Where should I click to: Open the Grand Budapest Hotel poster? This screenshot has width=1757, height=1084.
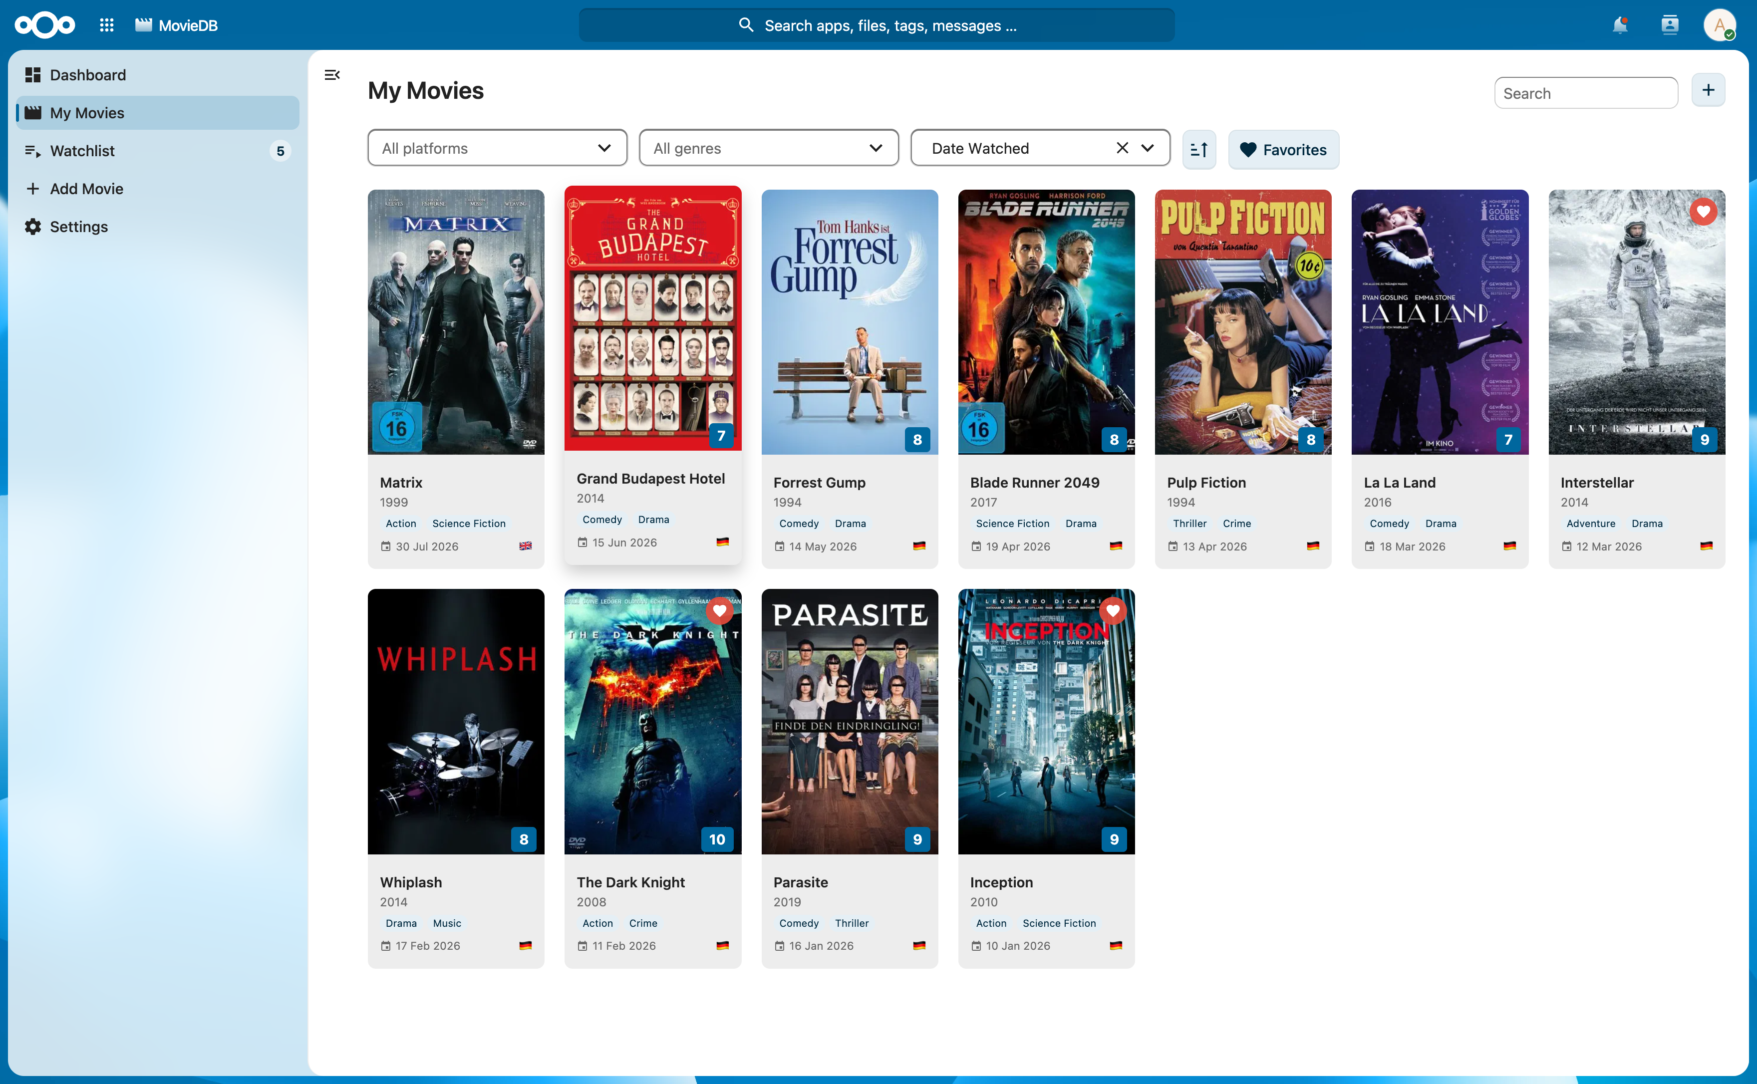(652, 318)
